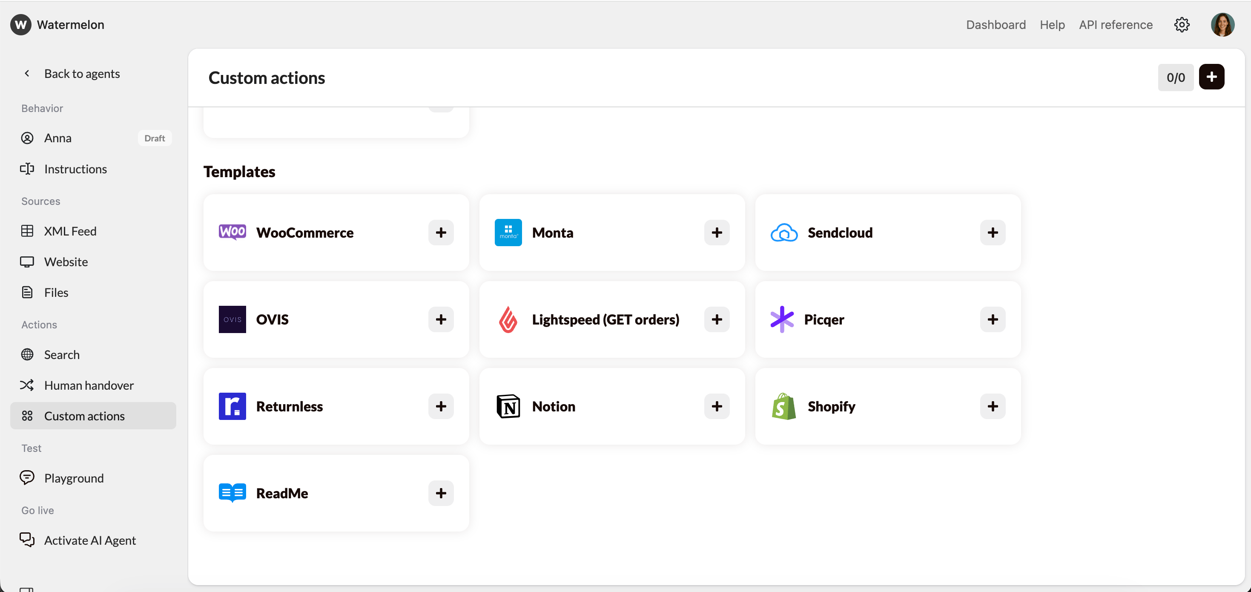Click the Lightspeed flame logo
Viewport: 1251px width, 592px height.
[508, 319]
